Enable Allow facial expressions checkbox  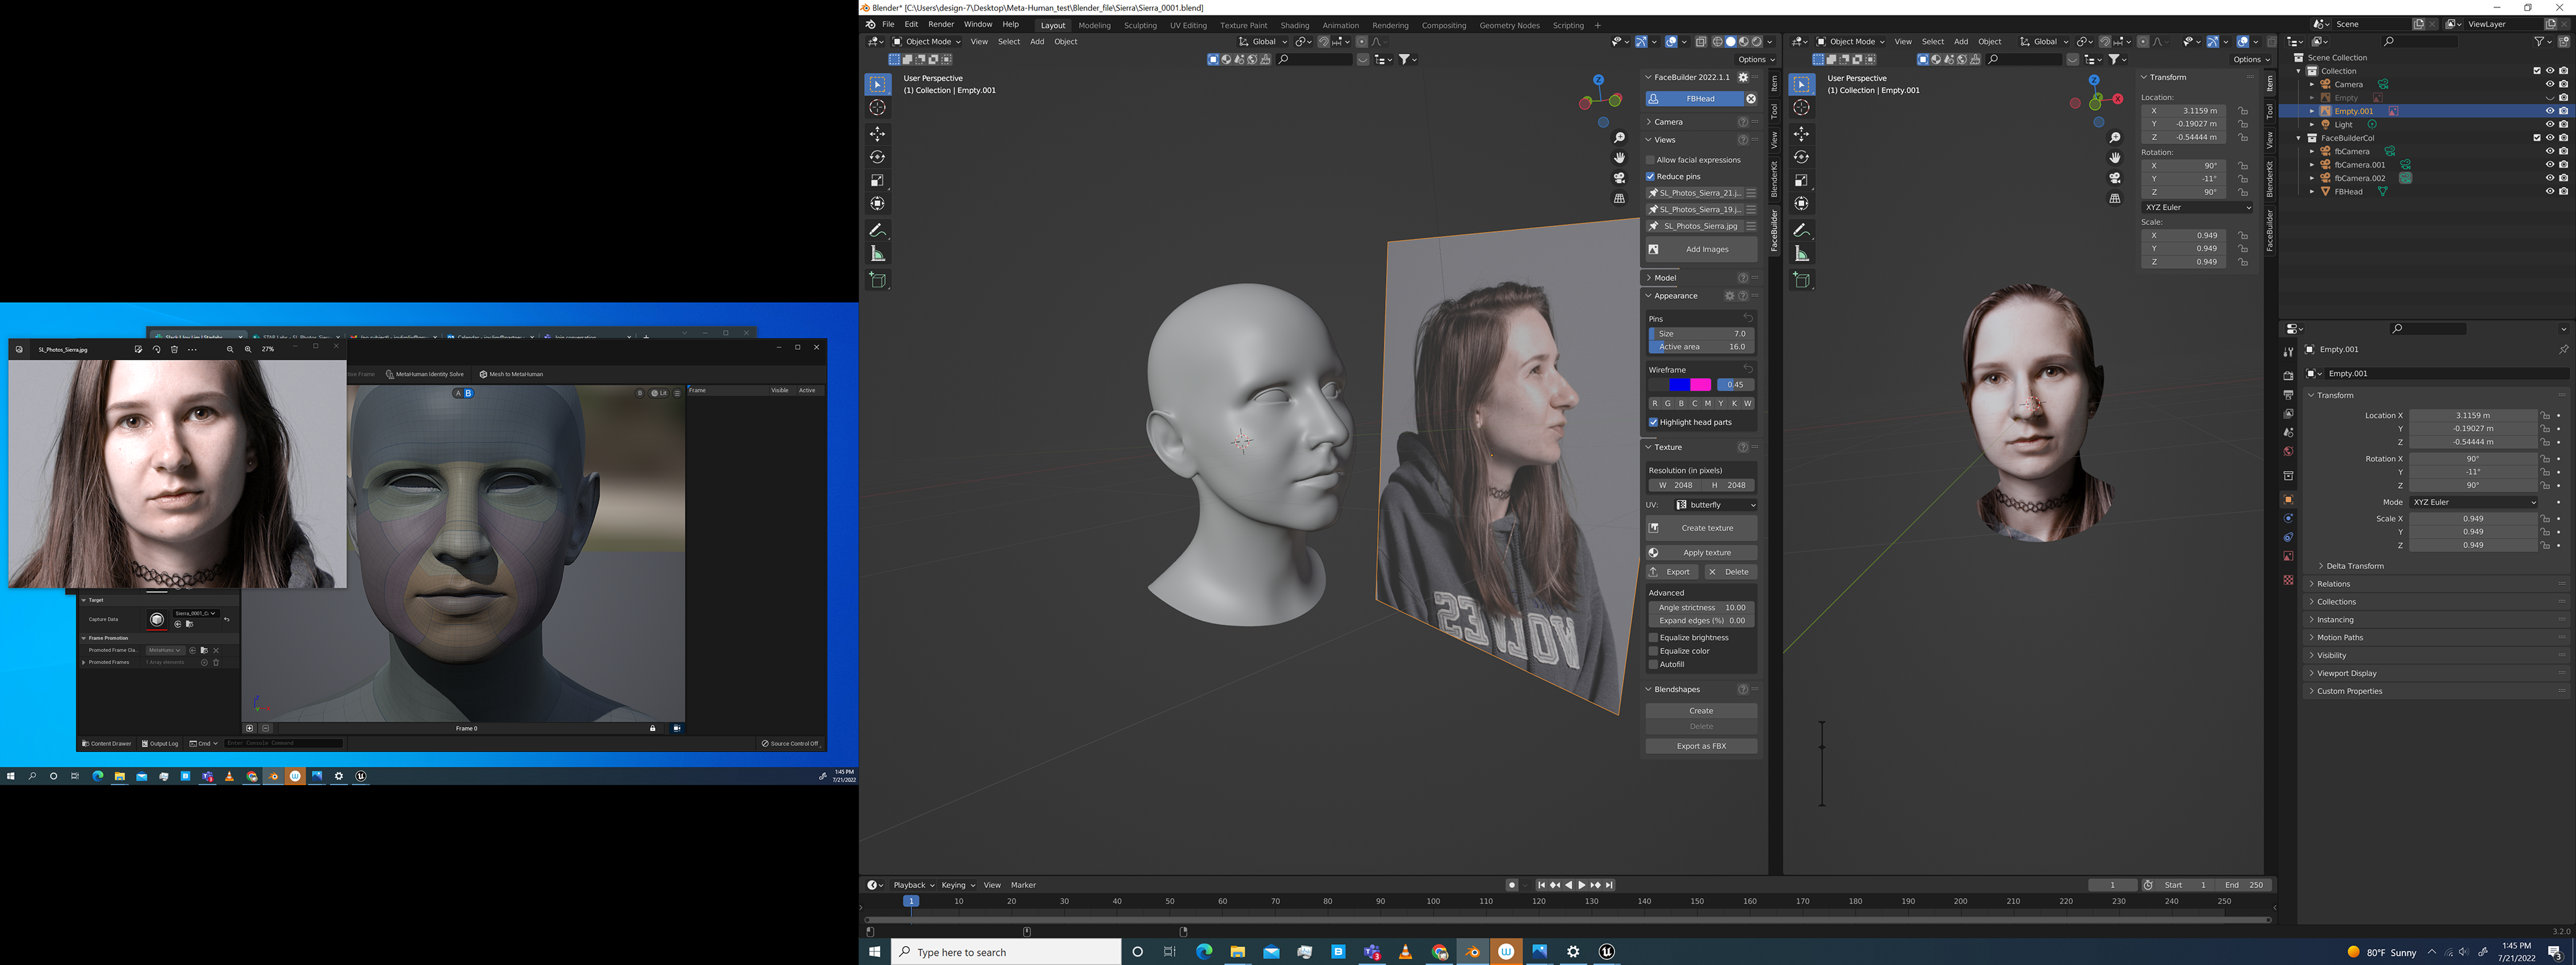pos(1651,160)
